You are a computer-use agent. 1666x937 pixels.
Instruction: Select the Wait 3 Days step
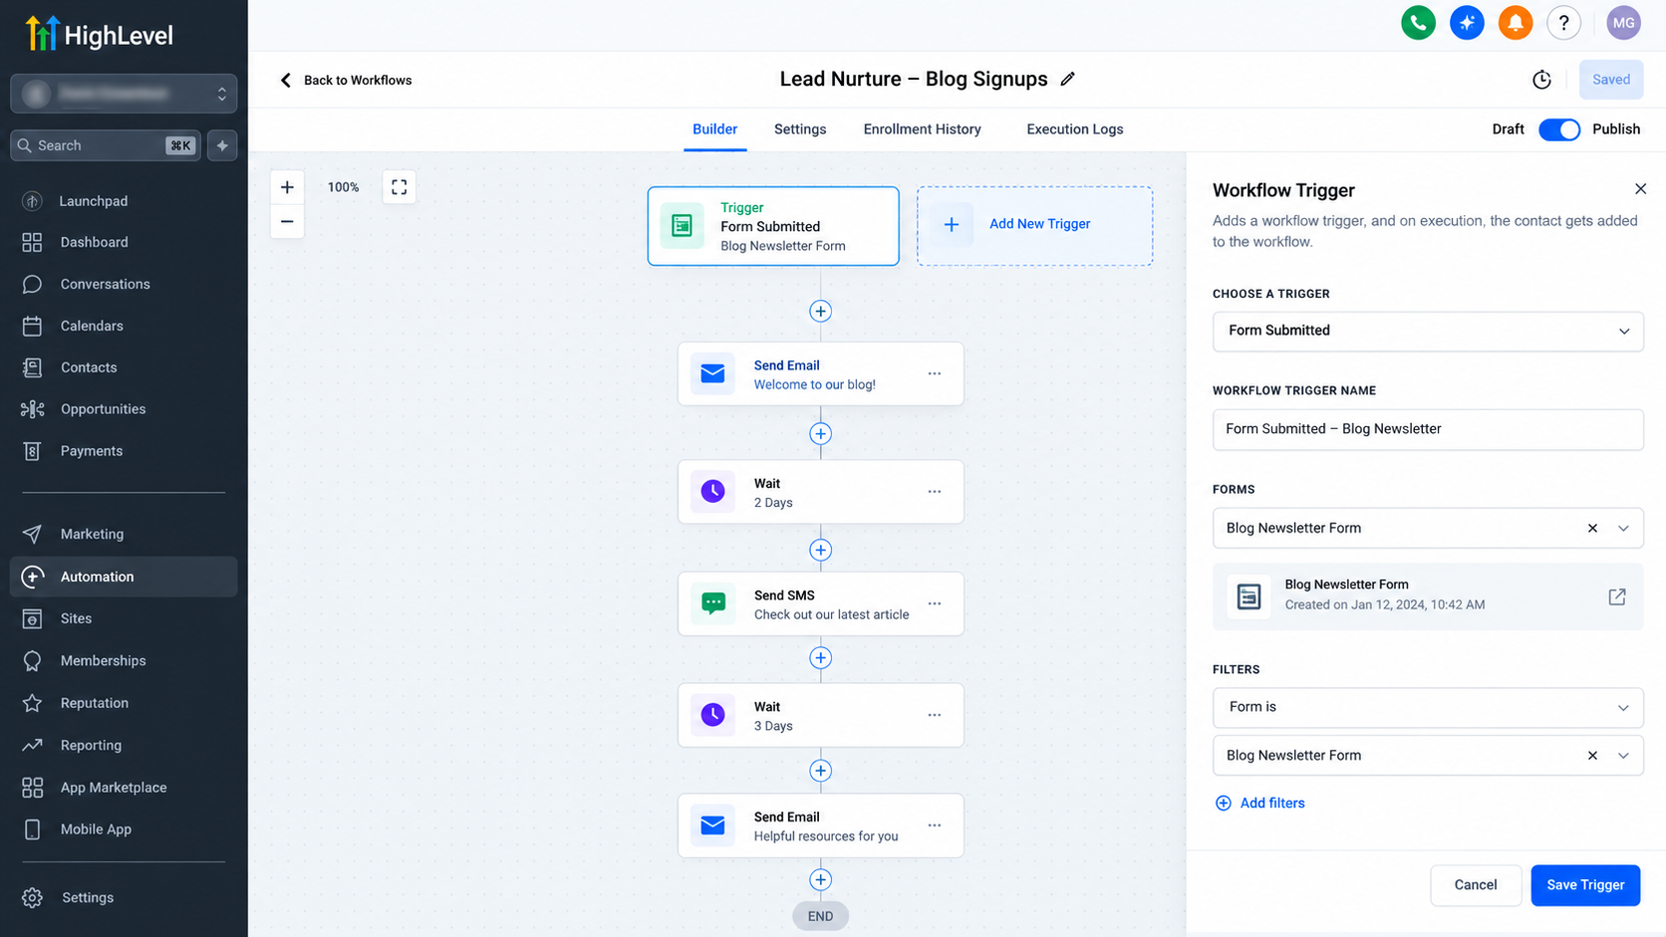820,715
